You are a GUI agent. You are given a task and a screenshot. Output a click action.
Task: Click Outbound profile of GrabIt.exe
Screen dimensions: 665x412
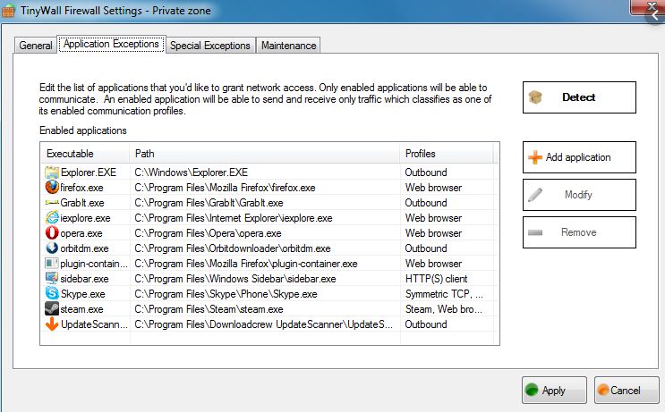[426, 203]
